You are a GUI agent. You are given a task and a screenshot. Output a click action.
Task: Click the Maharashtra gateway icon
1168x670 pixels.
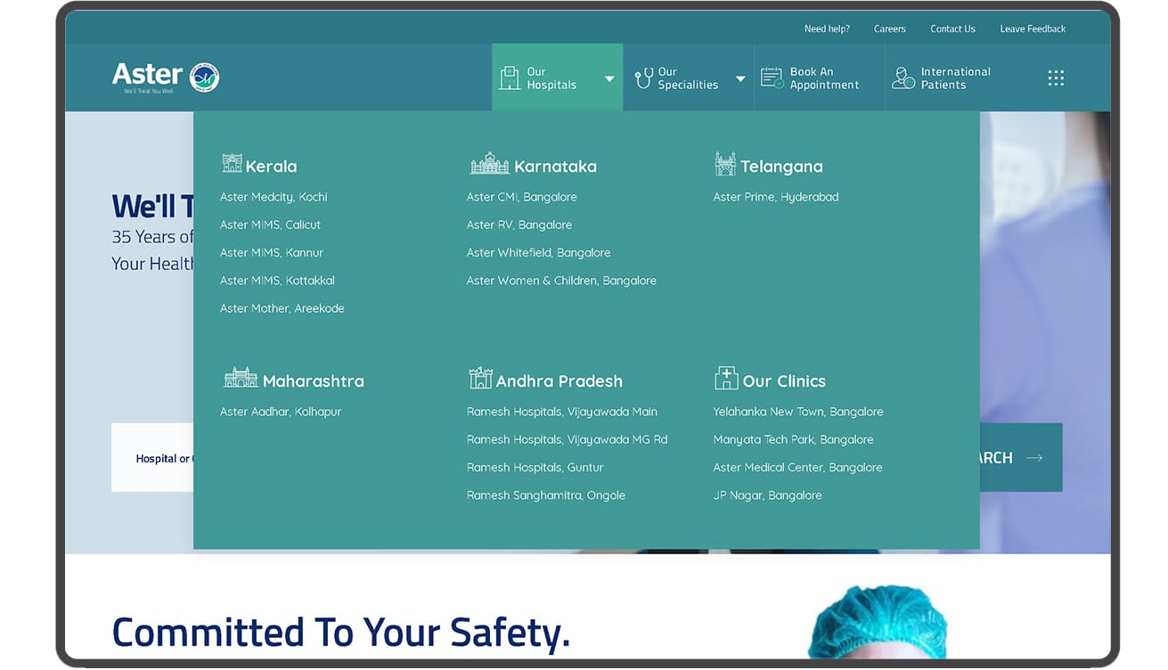(x=241, y=378)
